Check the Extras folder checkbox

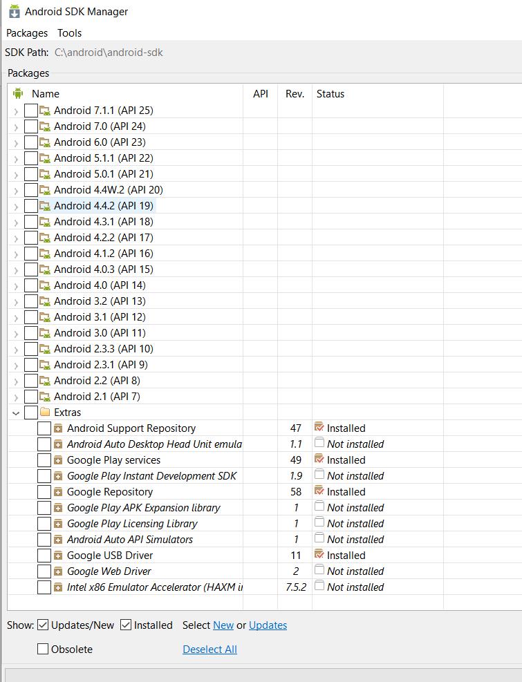tap(31, 413)
